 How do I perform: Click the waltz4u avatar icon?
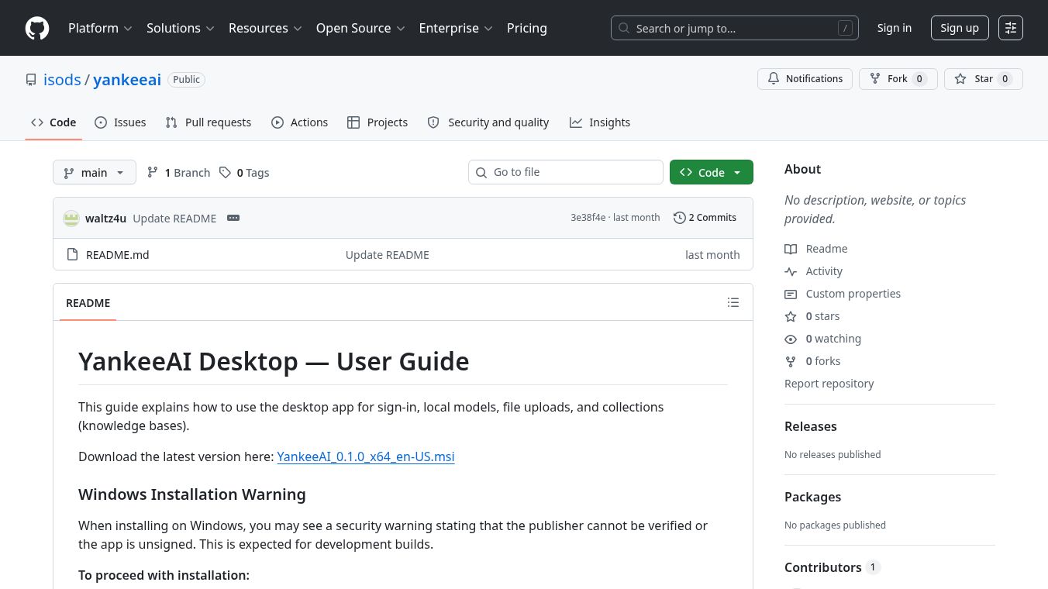pos(71,218)
